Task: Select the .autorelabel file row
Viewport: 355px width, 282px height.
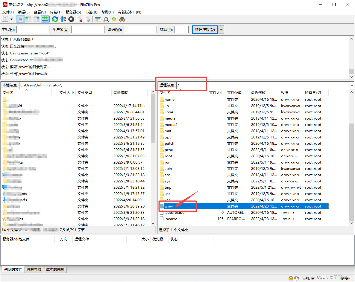Action: tap(243, 213)
